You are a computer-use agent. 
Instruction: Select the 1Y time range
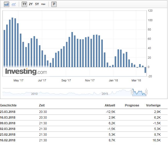24,4
